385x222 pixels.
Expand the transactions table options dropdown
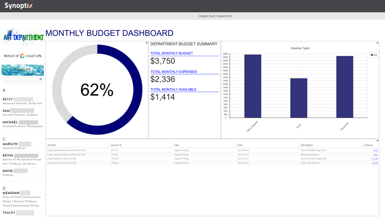pyautogui.click(x=378, y=140)
